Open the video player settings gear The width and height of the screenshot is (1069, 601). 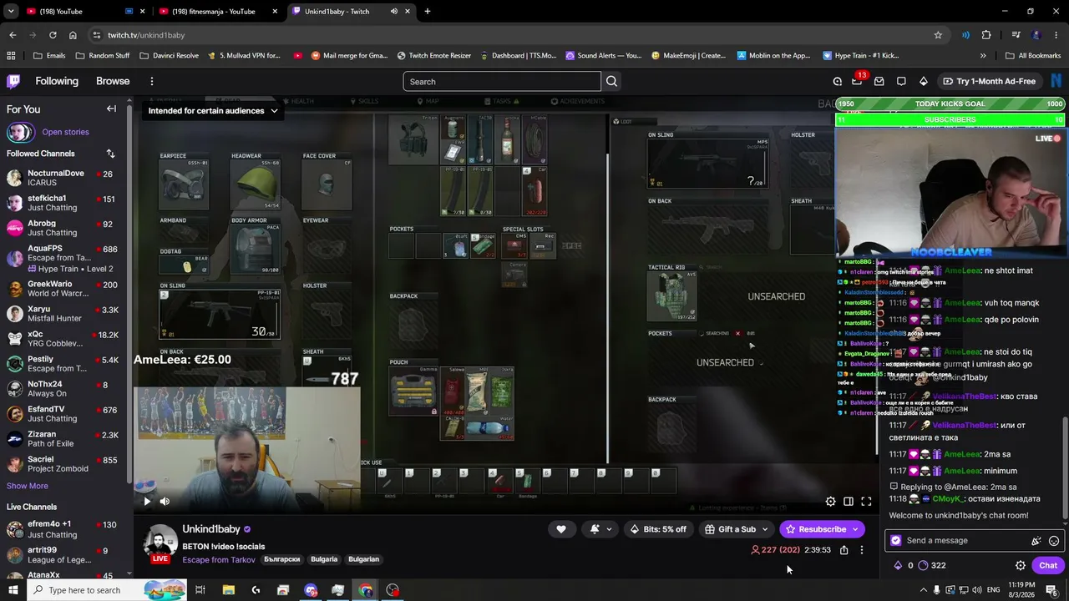coord(830,502)
